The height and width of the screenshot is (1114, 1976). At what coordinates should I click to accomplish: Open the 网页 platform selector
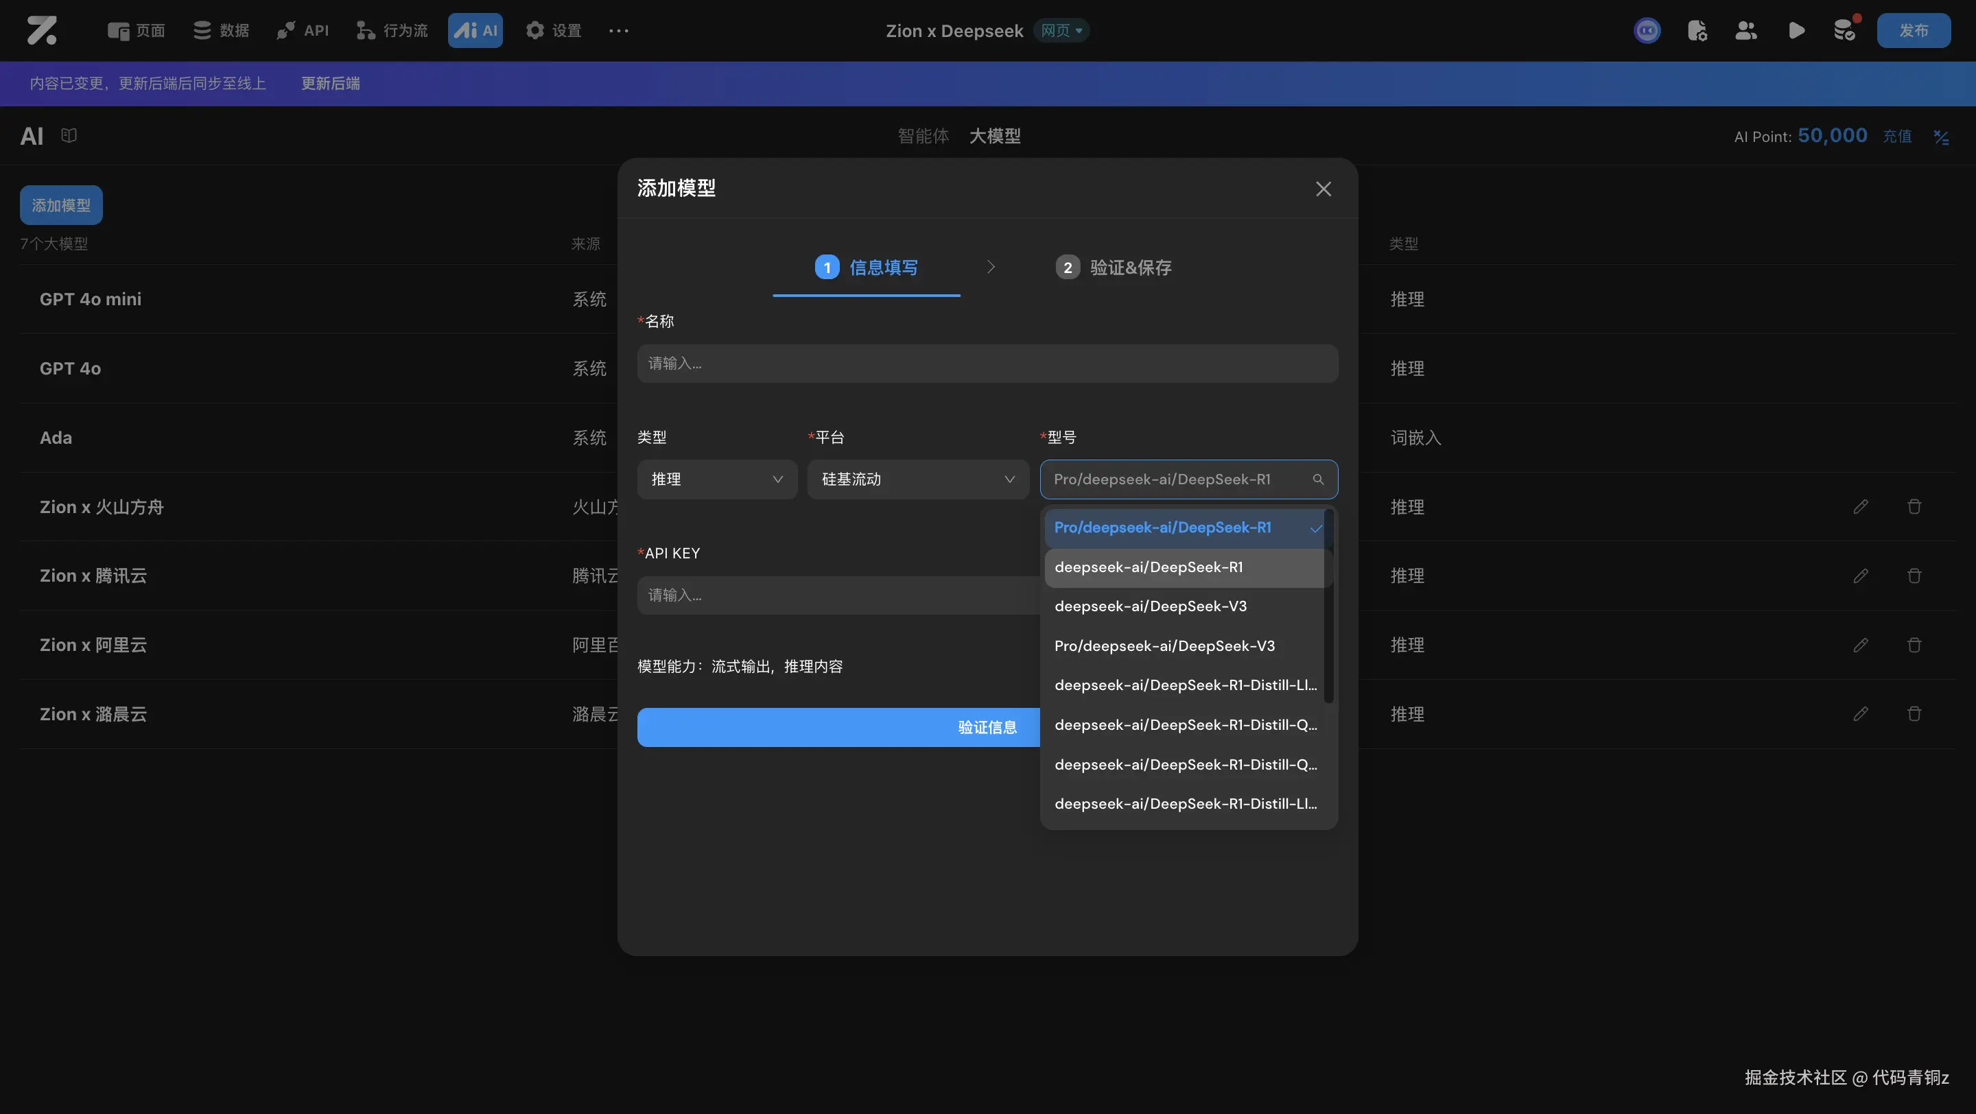coord(1061,31)
